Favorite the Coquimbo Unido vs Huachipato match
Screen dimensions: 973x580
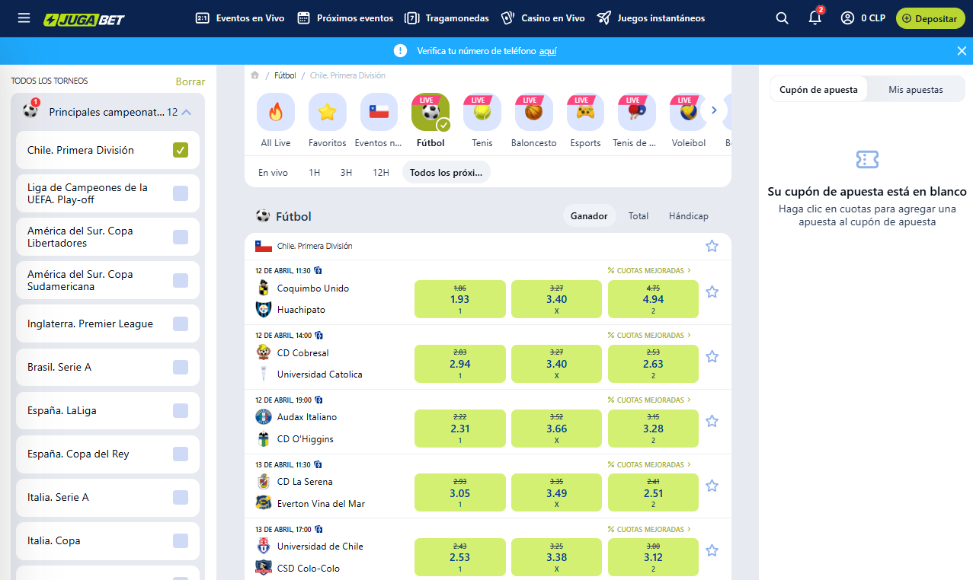pyautogui.click(x=712, y=292)
